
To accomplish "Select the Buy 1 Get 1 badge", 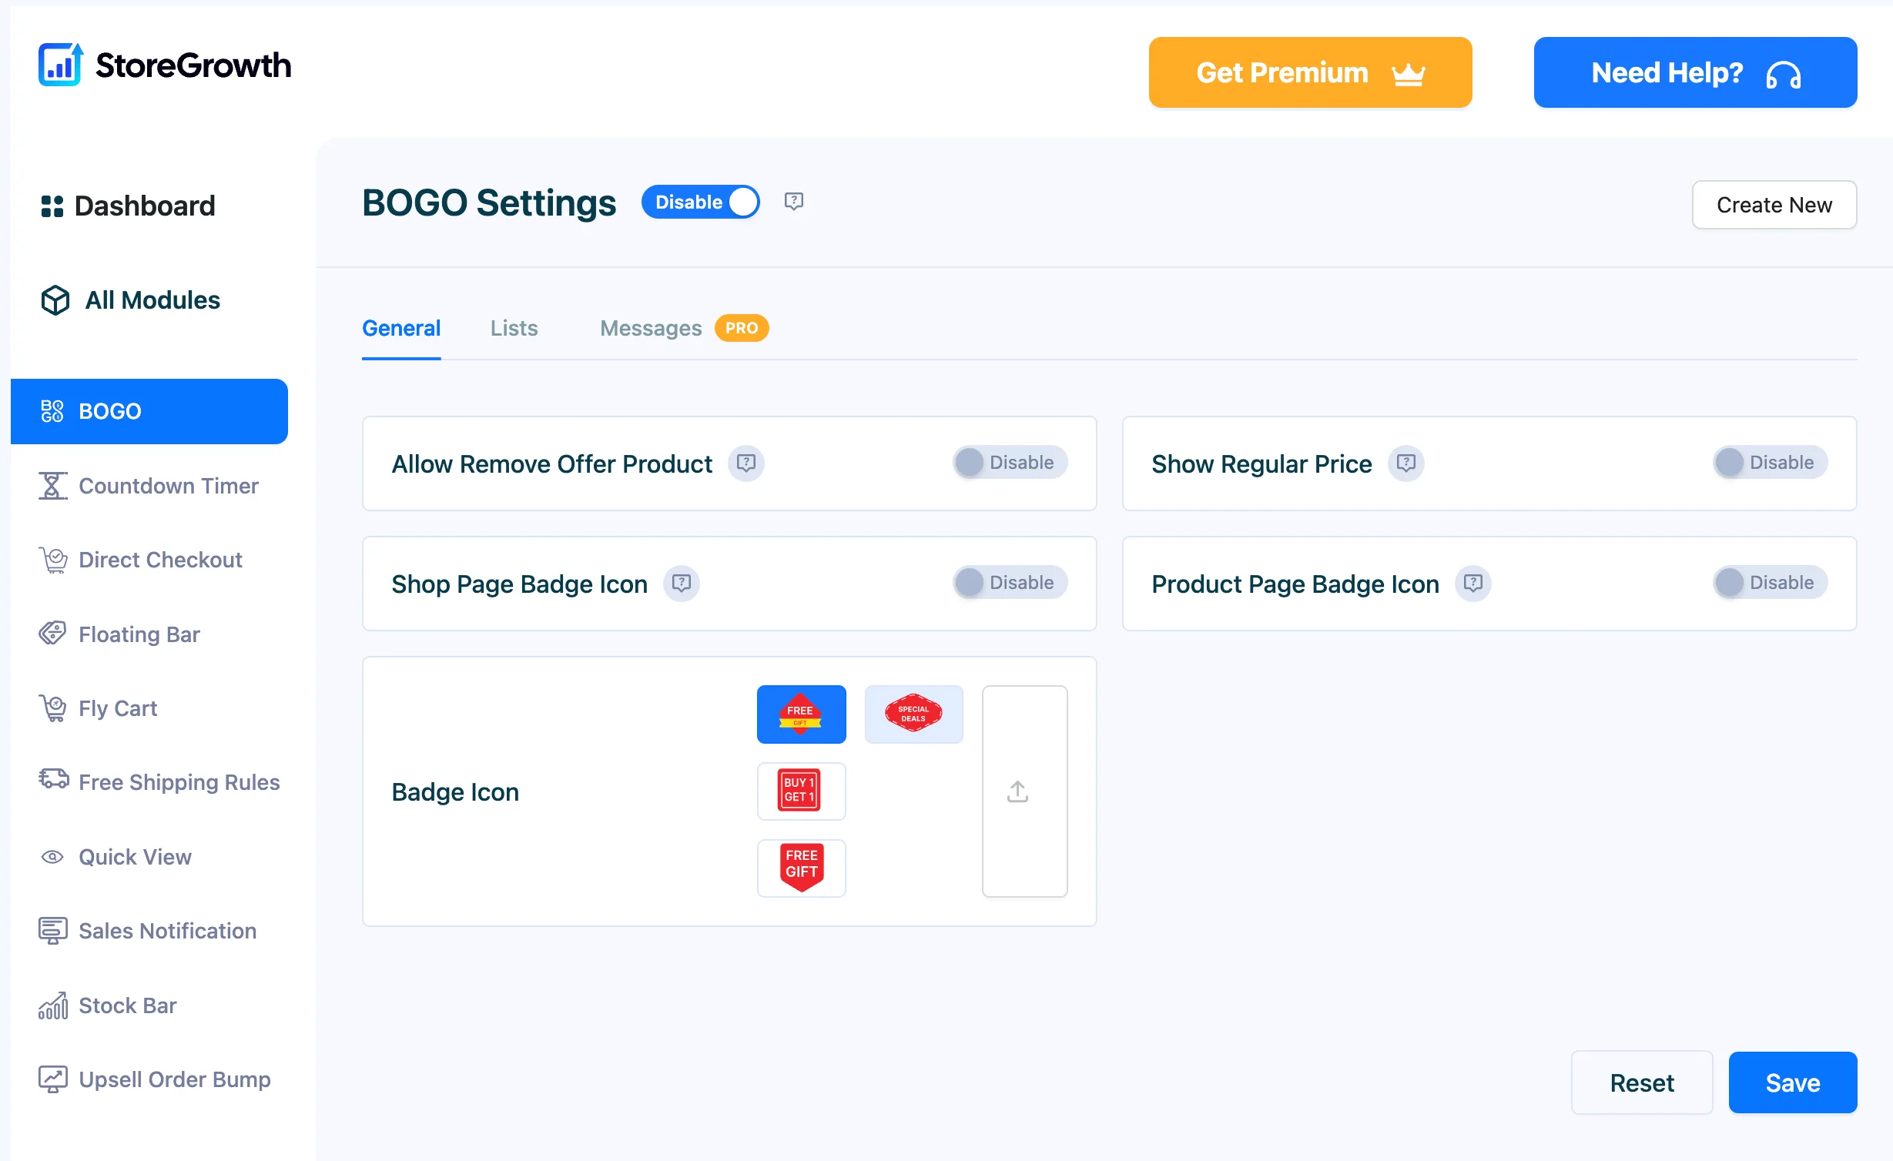I will pos(801,791).
